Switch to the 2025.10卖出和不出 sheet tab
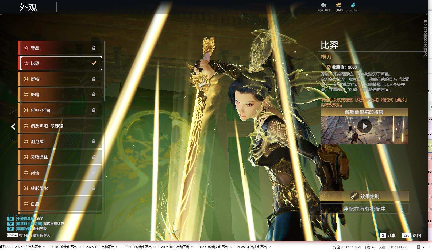The image size is (432, 251). pyautogui.click(x=175, y=247)
